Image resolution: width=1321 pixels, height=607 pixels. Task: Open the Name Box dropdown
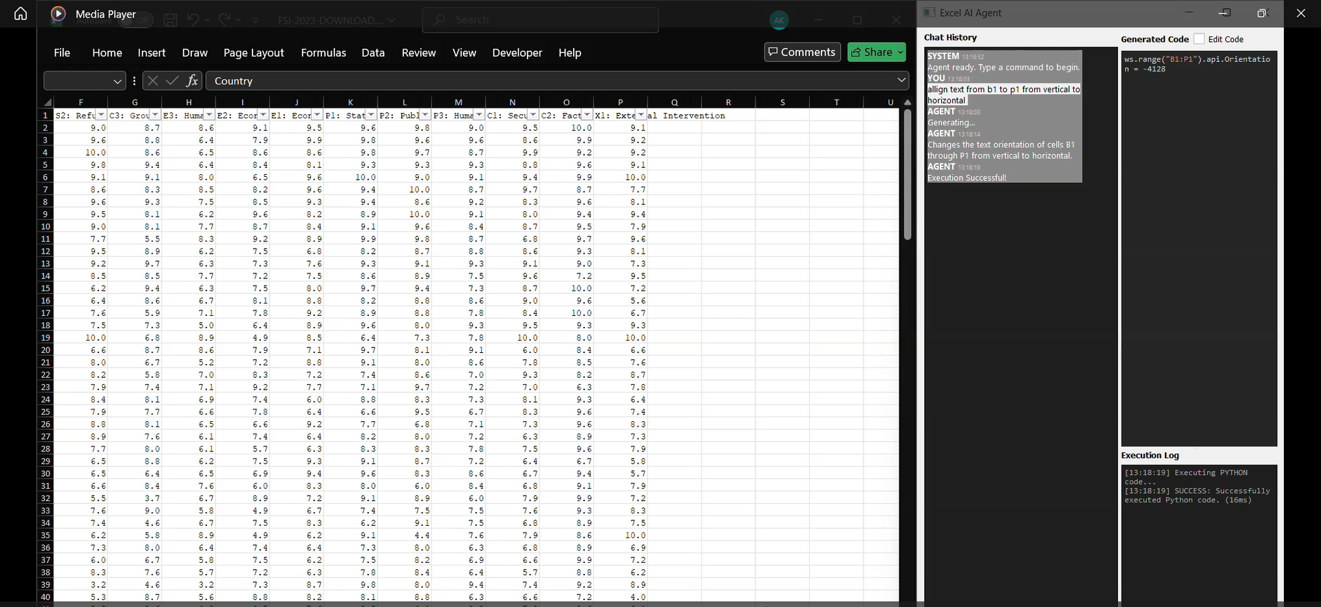[x=117, y=81]
